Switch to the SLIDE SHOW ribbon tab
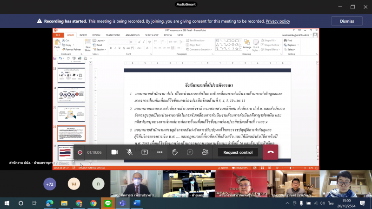 pos(152,35)
